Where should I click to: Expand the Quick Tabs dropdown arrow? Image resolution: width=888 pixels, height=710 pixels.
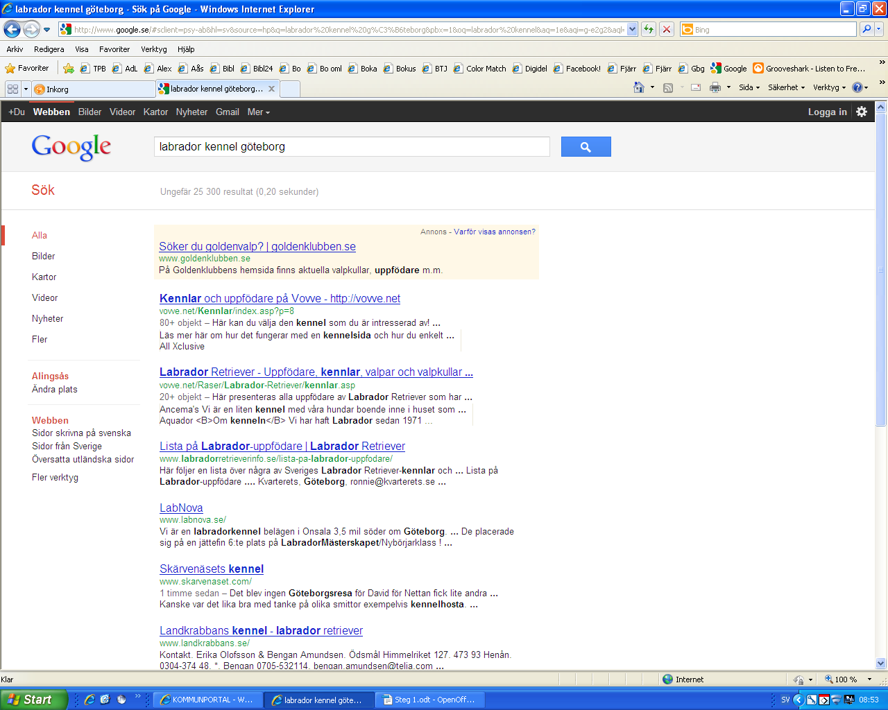pyautogui.click(x=26, y=89)
